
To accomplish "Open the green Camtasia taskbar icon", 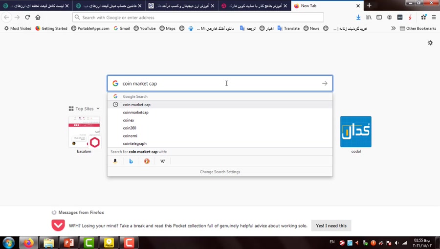I will click(88, 243).
